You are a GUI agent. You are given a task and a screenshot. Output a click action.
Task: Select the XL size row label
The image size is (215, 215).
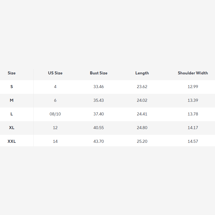coord(11,128)
